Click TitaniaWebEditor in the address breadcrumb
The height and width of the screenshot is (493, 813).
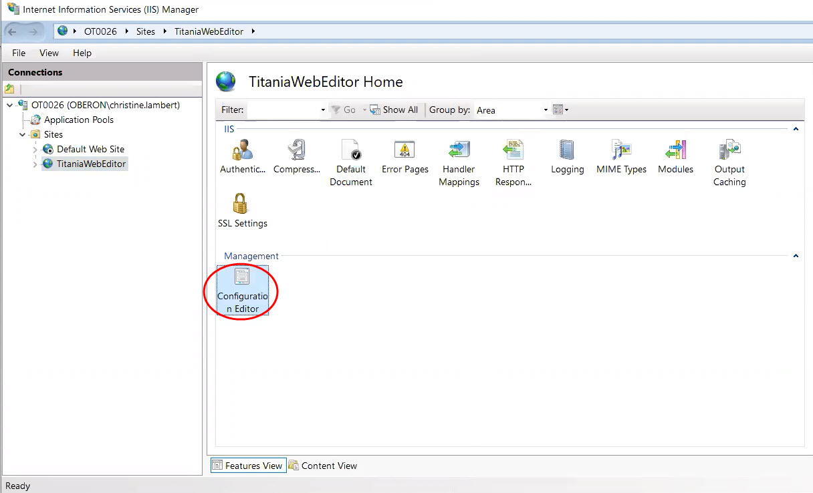209,31
